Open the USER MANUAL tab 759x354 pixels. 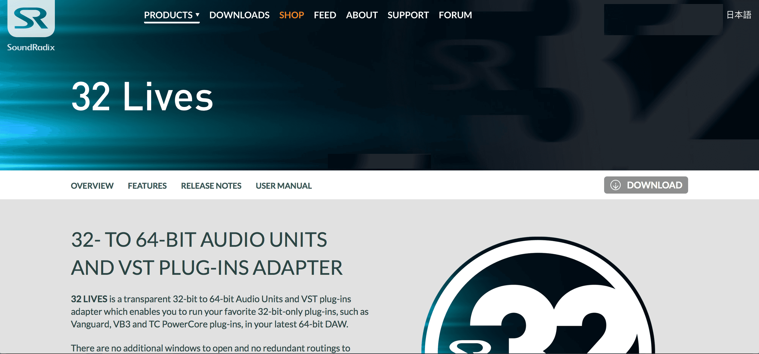click(283, 186)
